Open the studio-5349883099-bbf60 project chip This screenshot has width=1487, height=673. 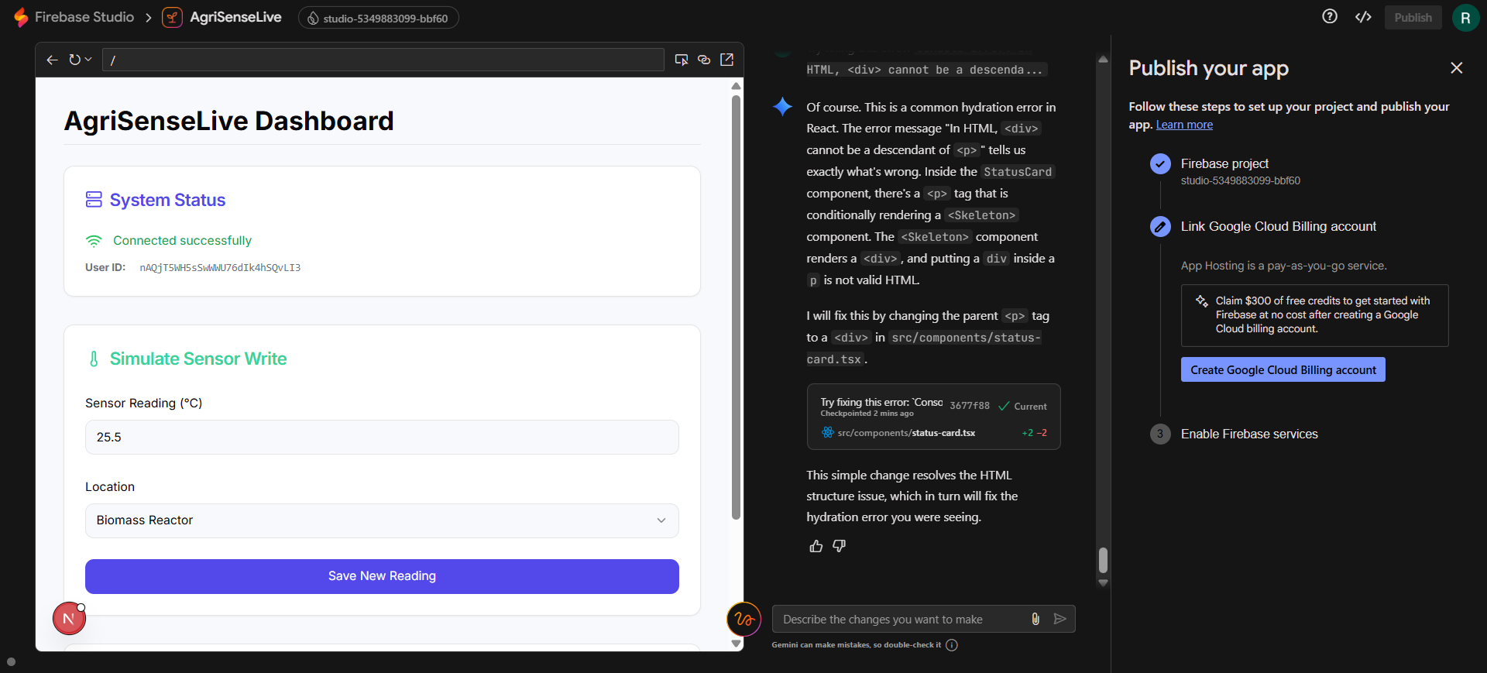(x=378, y=18)
